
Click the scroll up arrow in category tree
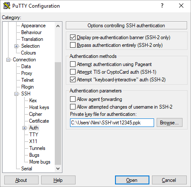[58, 26]
